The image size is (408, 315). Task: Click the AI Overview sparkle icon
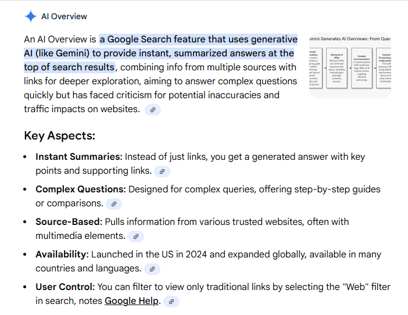tap(31, 16)
